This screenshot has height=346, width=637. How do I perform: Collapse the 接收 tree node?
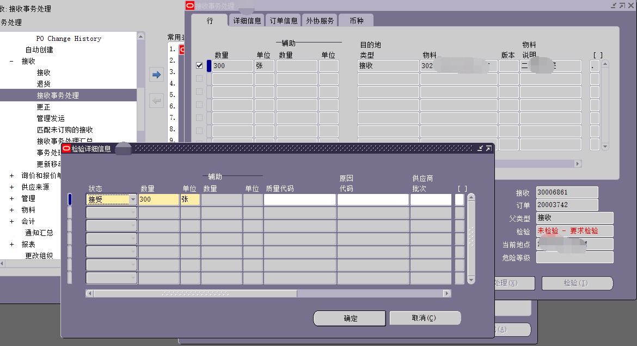click(11, 62)
